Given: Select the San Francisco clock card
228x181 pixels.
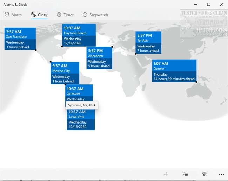Looking at the screenshot, I should [x=20, y=39].
